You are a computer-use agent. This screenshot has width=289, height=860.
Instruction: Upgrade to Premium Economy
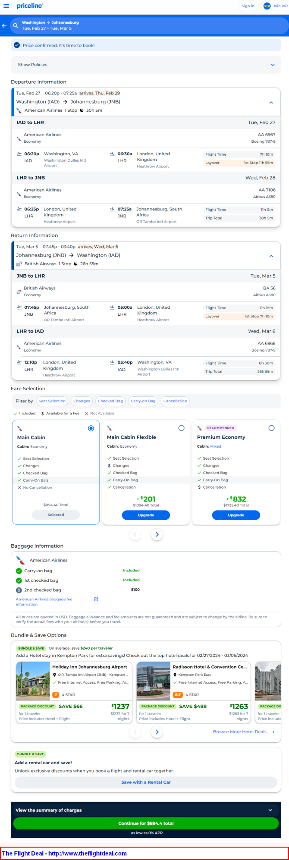pos(236,515)
